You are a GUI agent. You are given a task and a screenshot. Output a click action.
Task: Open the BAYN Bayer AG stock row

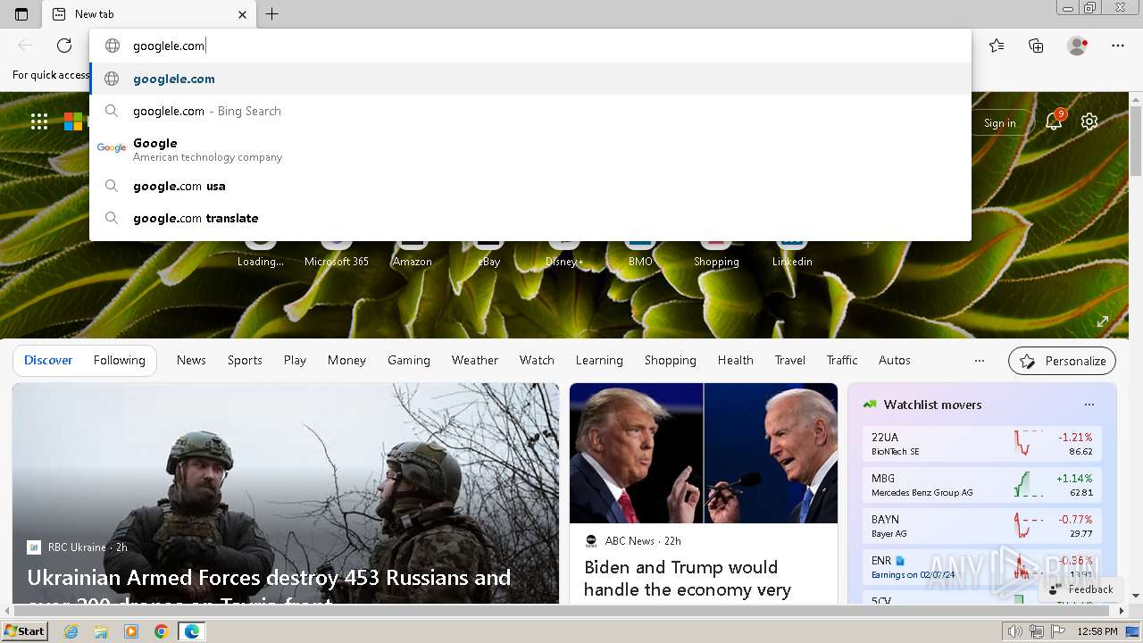pos(982,526)
